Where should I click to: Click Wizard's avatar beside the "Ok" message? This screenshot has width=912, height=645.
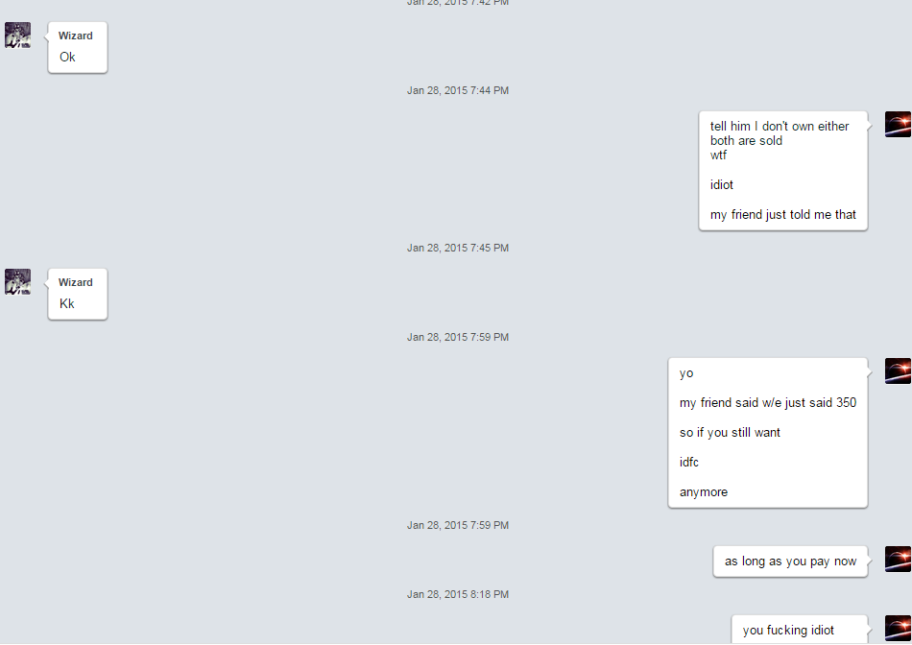tap(17, 35)
